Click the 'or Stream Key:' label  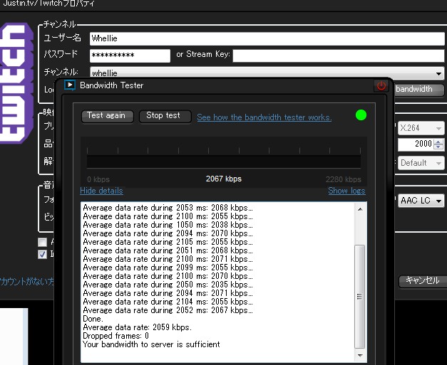point(203,54)
